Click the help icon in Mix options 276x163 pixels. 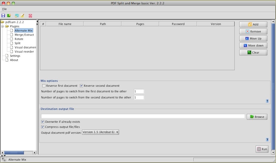267,101
